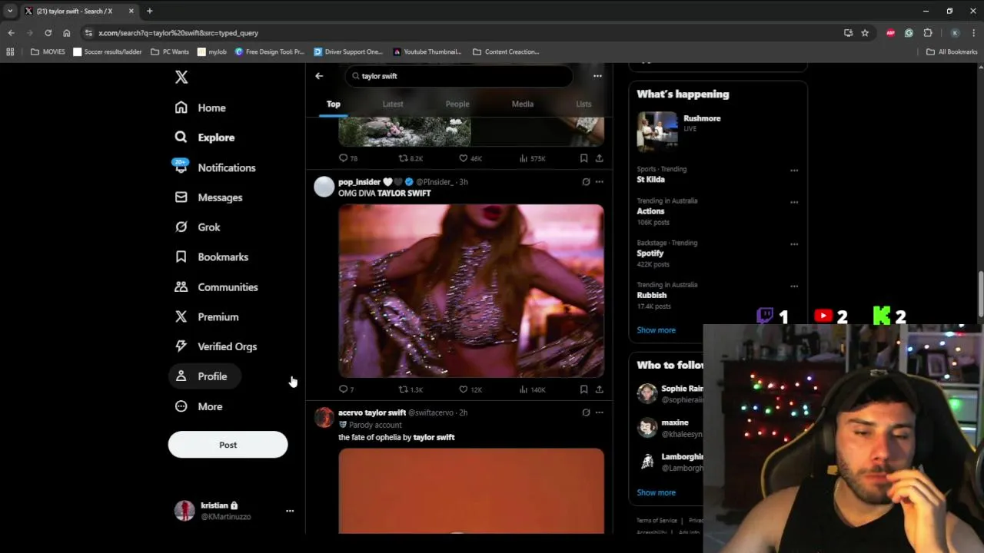
Task: Open Chrome extensions puzzle icon
Action: [x=928, y=33]
